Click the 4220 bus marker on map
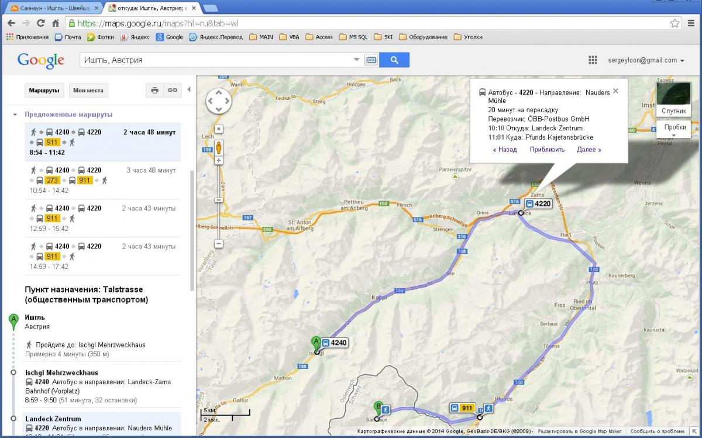The height and width of the screenshot is (438, 702). (x=538, y=204)
